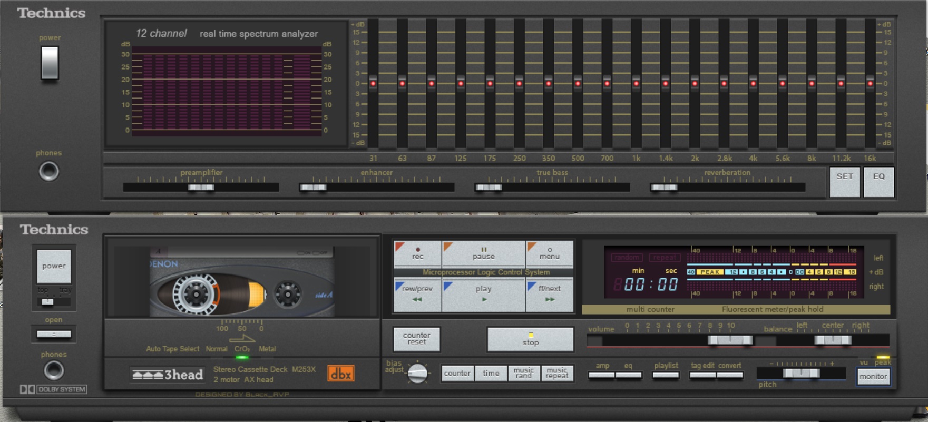The height and width of the screenshot is (422, 928).
Task: Open the tag edit button
Action: [x=703, y=375]
